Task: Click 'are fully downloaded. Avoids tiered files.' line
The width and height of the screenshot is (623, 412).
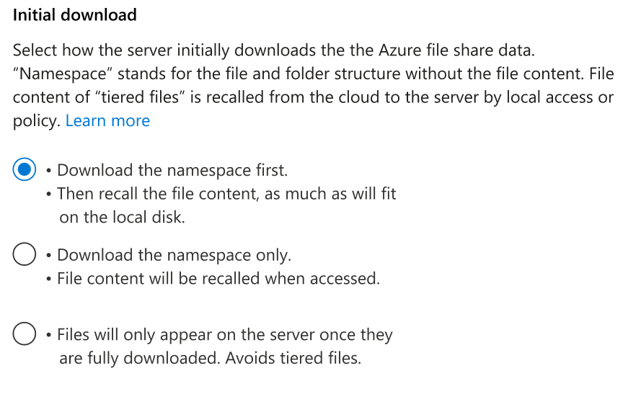Action: tap(210, 358)
